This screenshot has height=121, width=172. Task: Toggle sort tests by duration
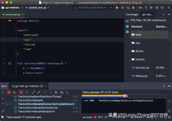(x=27, y=92)
